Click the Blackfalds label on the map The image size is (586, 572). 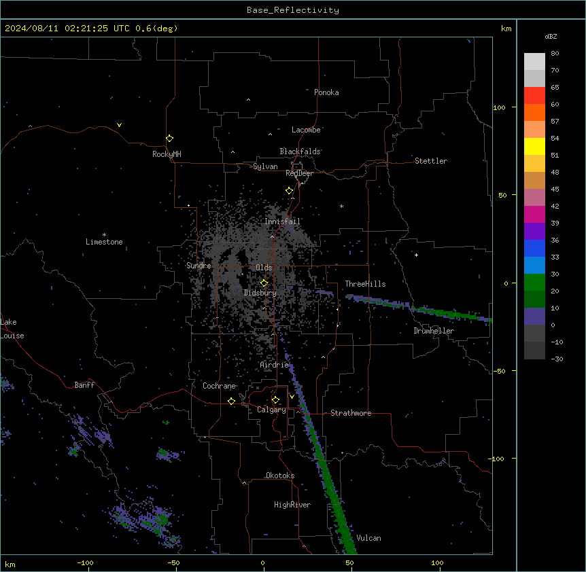click(300, 151)
